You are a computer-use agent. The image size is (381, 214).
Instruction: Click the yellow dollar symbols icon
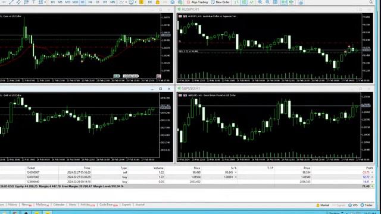pos(141,2)
